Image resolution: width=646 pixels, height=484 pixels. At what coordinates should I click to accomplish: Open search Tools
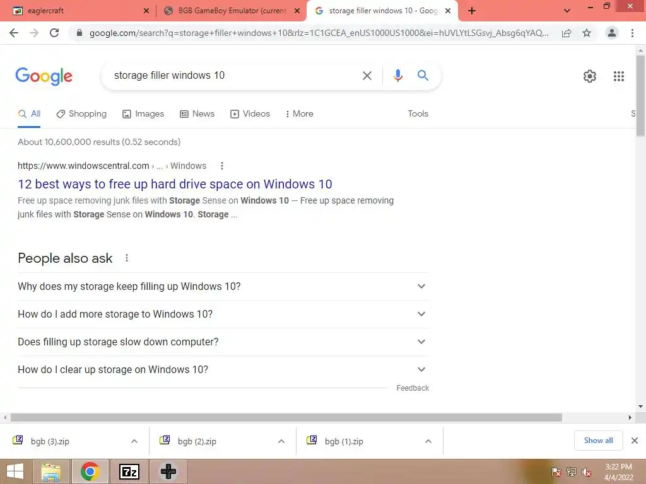tap(418, 113)
